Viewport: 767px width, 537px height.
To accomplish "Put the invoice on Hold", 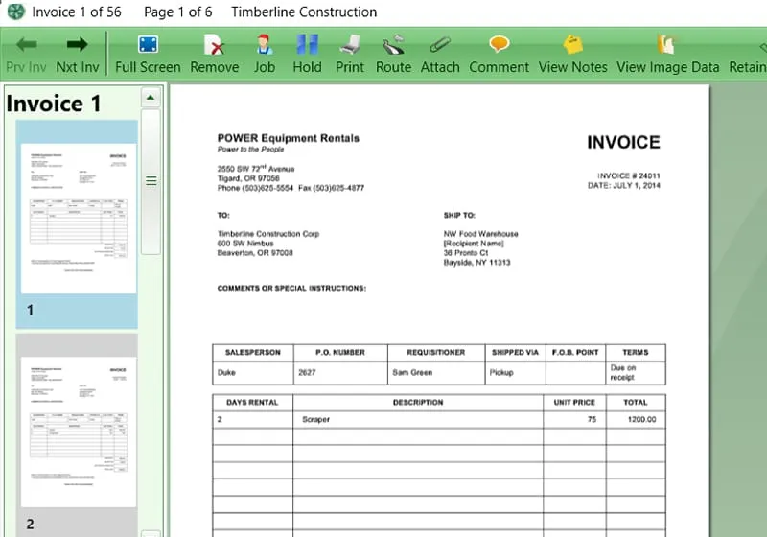I will 307,54.
